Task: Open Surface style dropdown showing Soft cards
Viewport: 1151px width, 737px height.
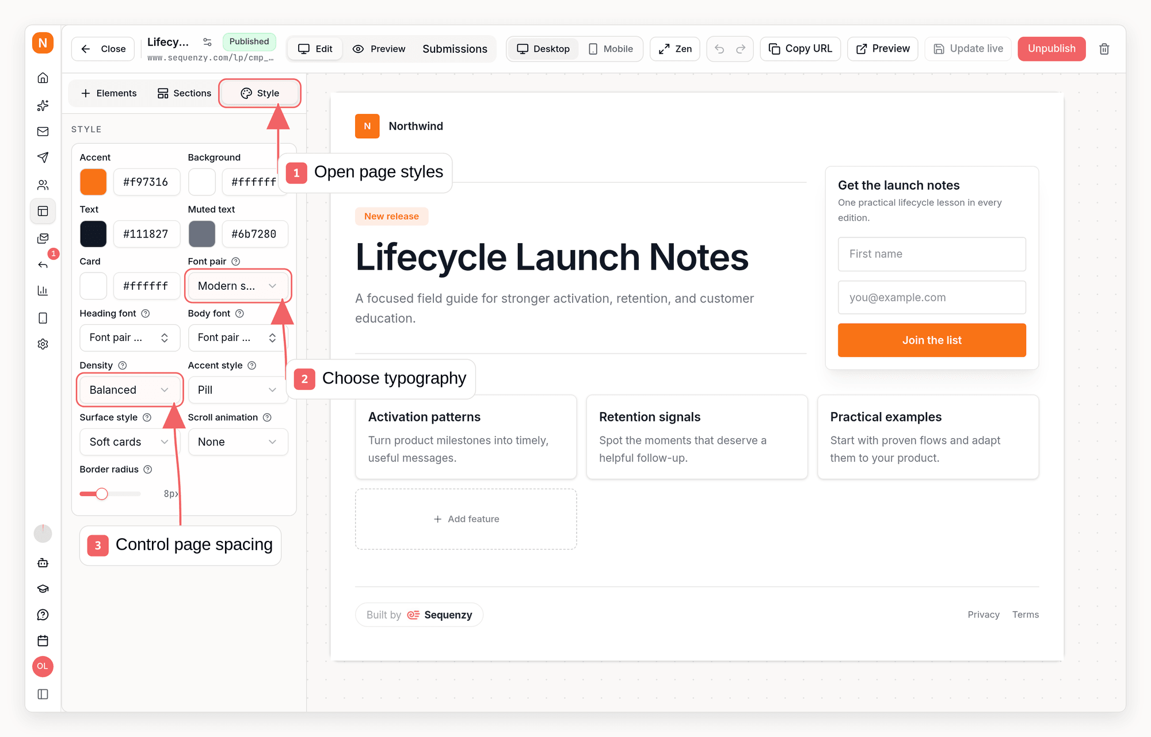Action: click(x=129, y=442)
